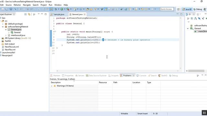Image resolution: width=207 pixels, height=116 pixels.
Task: Expand the interfacecall.java node
Action: [6, 35]
